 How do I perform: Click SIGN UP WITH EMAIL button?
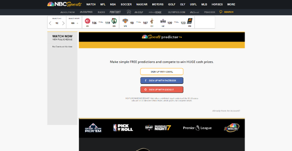(162, 71)
